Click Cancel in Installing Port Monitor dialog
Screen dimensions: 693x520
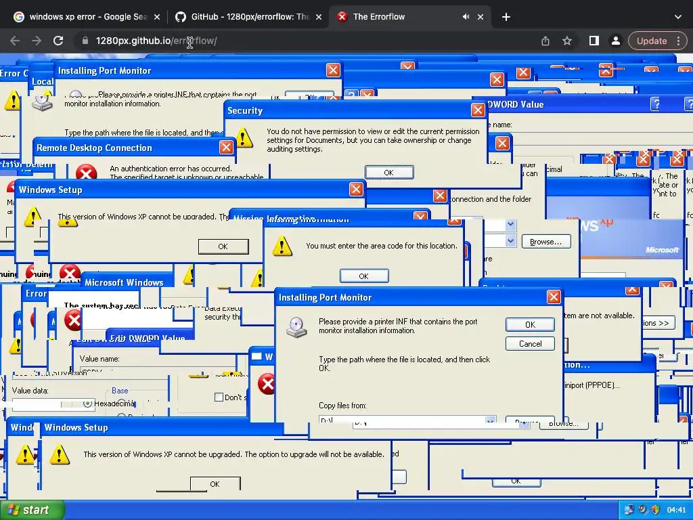tap(530, 343)
